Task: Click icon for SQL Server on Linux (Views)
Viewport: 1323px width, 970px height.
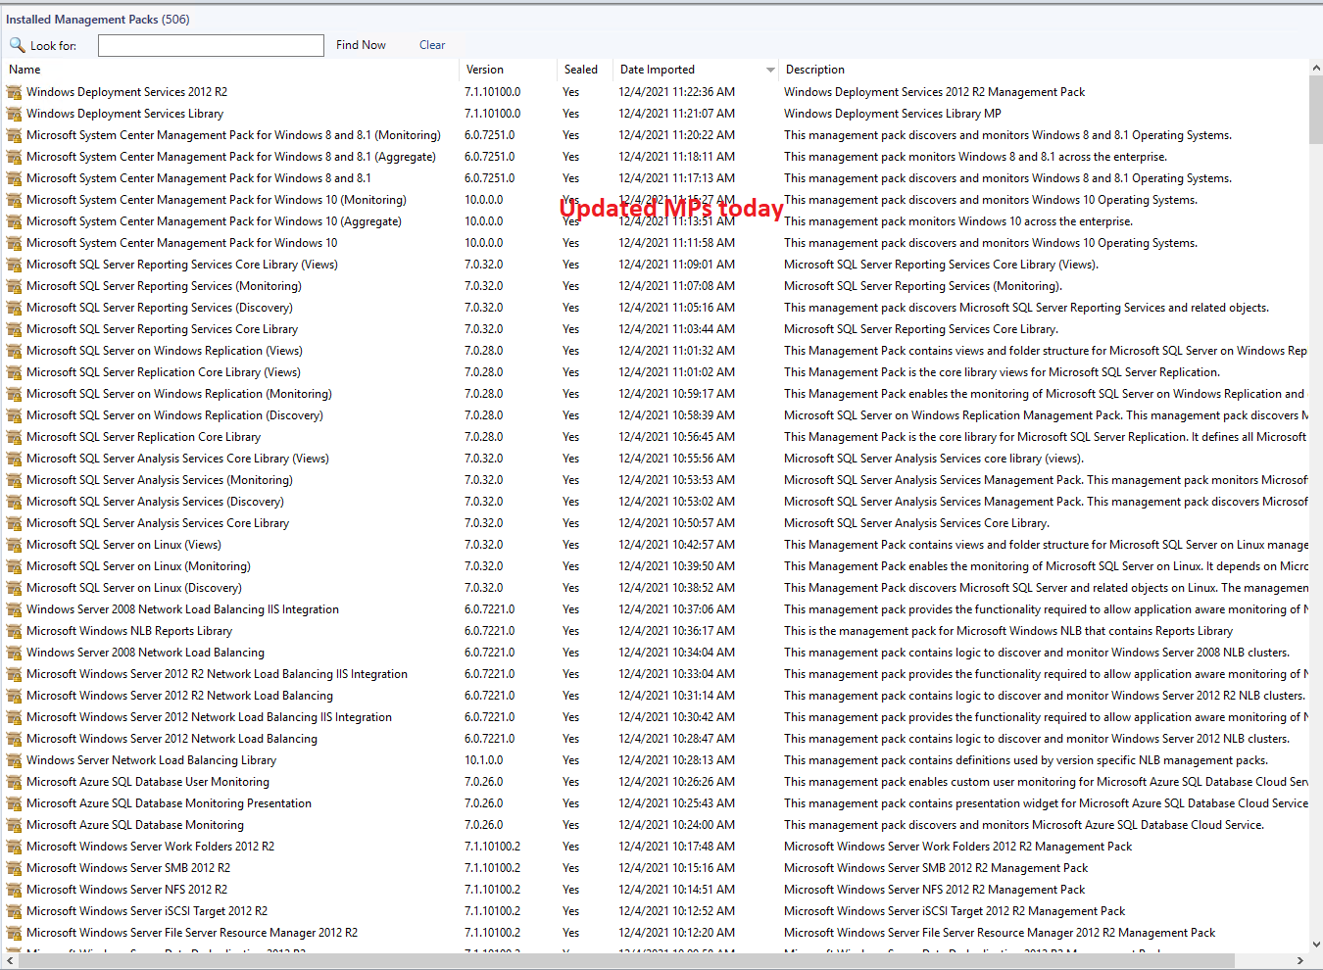Action: [x=14, y=545]
